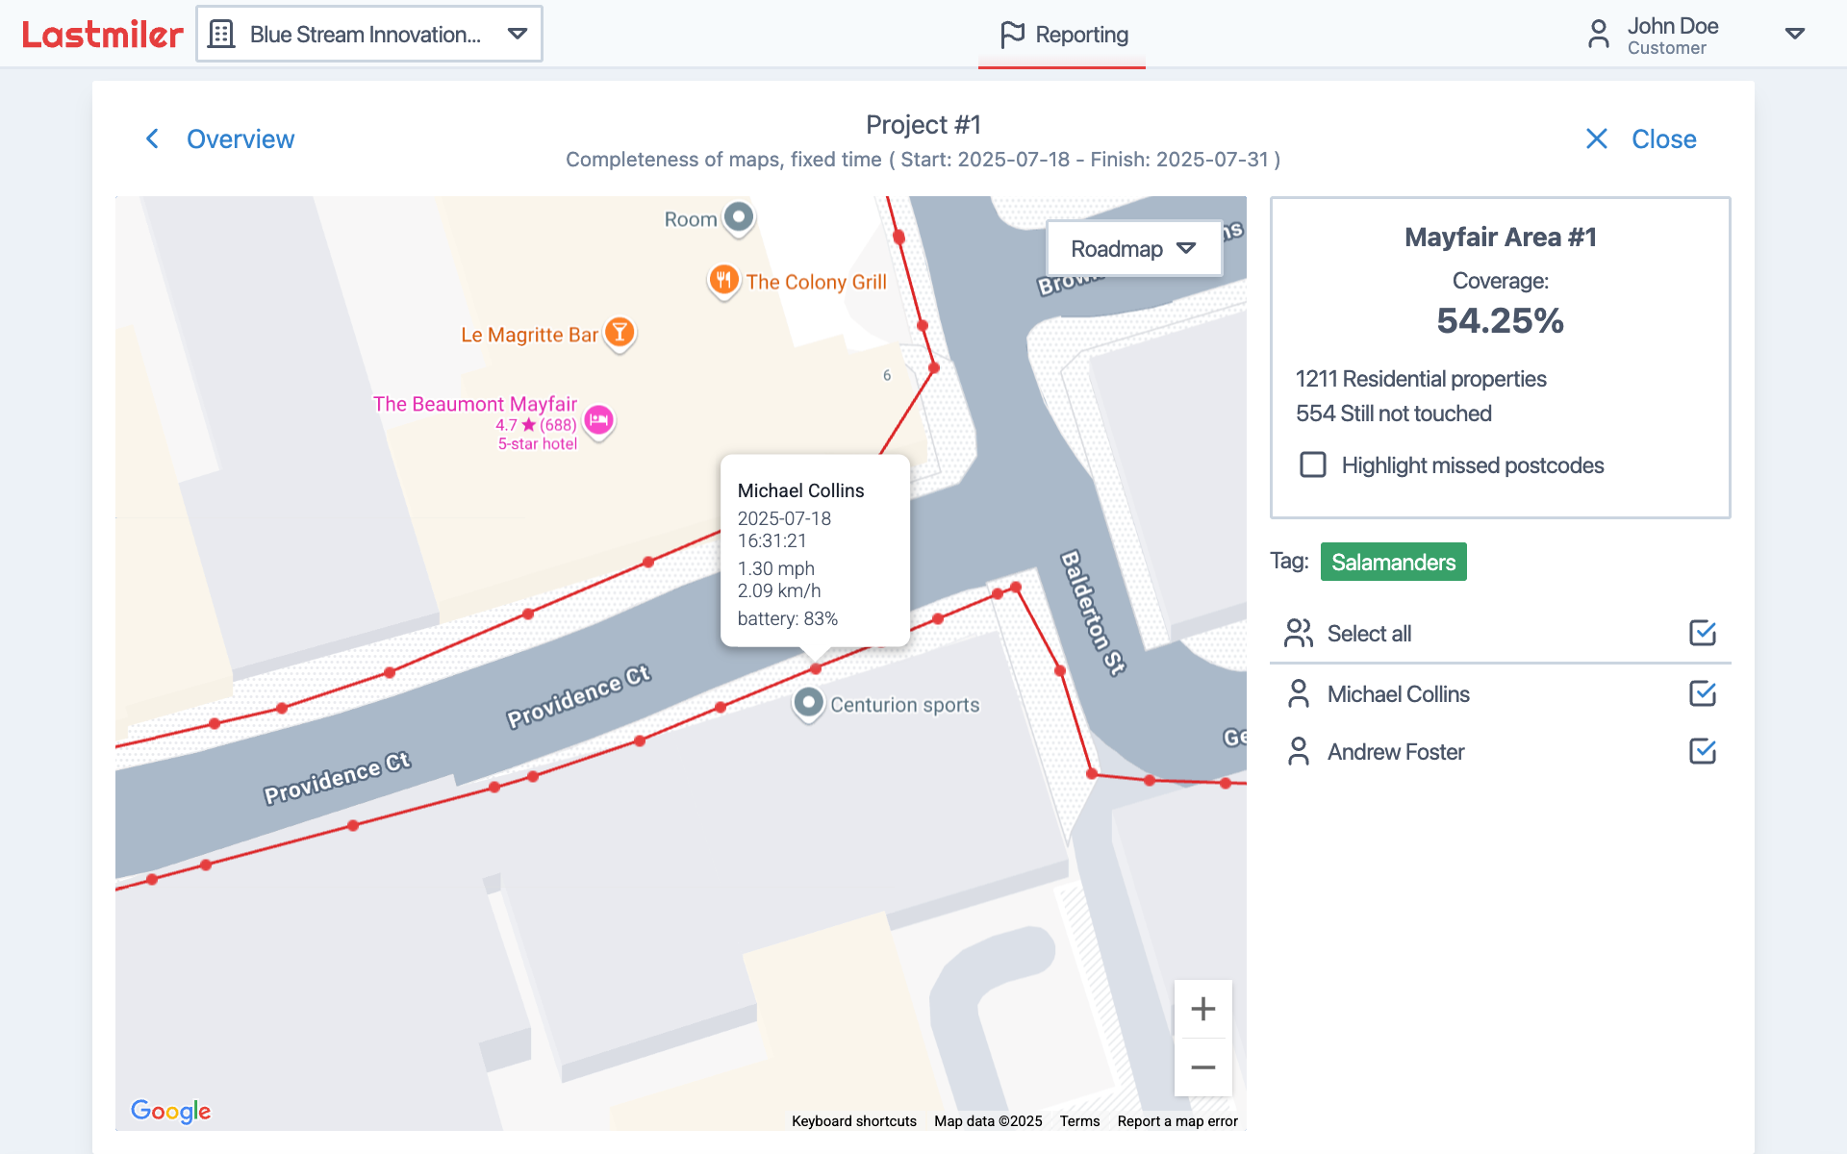
Task: Click the Mayfair Area #1 heading
Action: click(x=1500, y=238)
